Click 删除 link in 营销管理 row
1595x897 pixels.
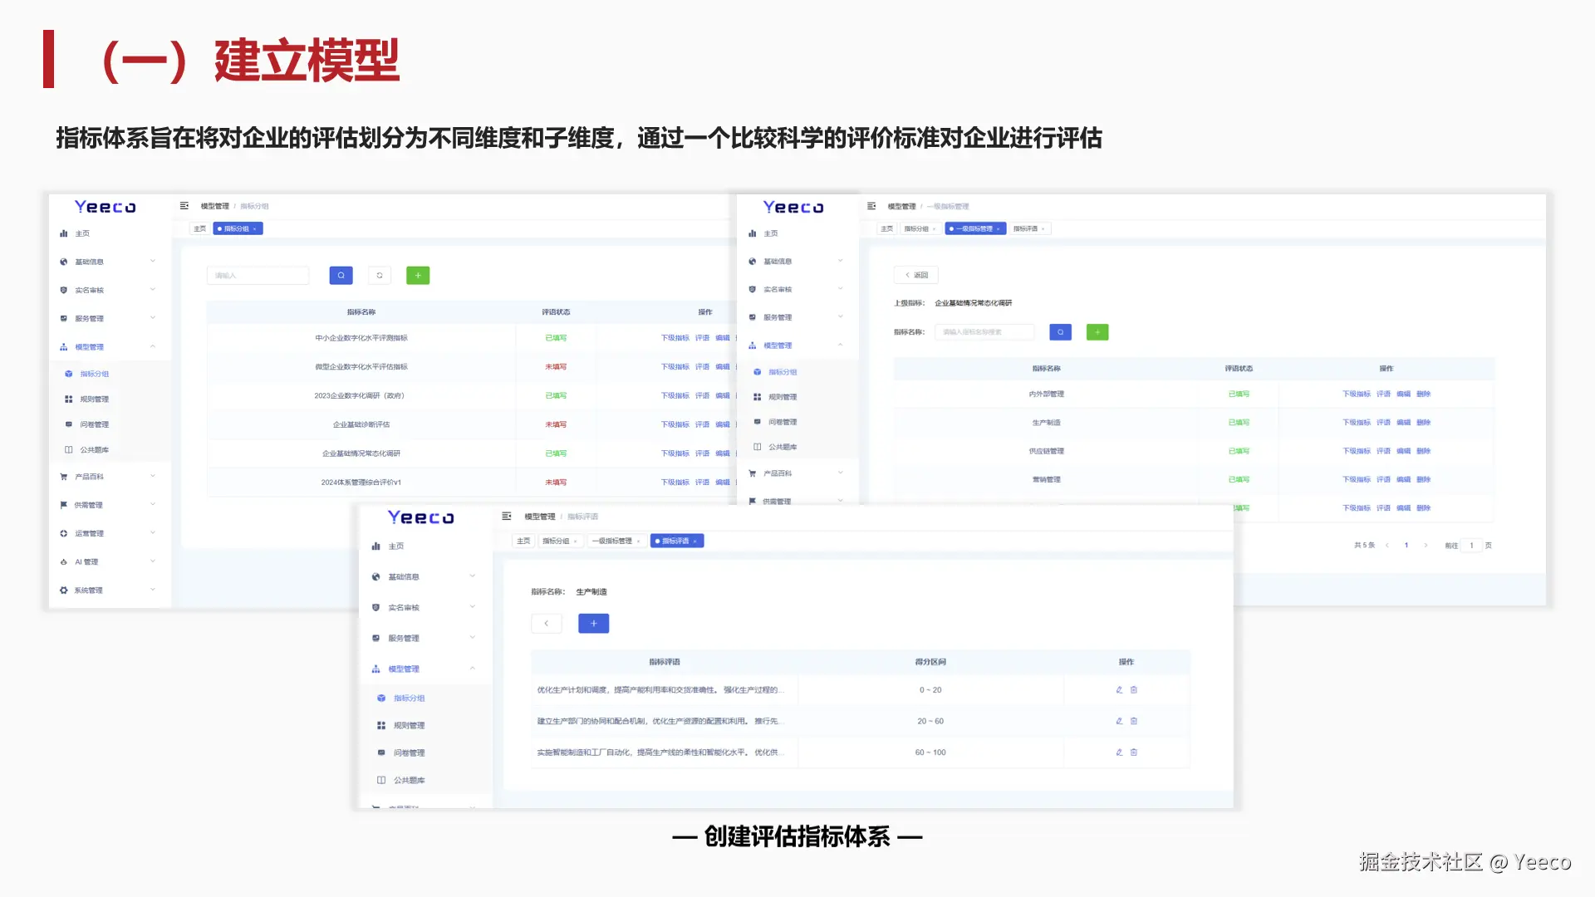[1423, 479]
